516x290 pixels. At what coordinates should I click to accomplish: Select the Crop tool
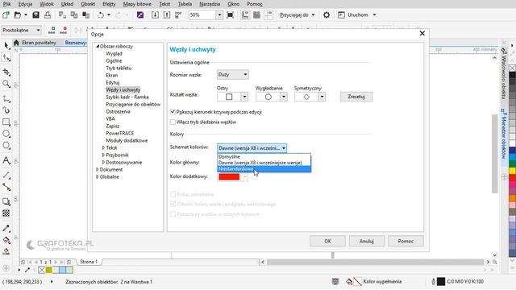(x=6, y=72)
